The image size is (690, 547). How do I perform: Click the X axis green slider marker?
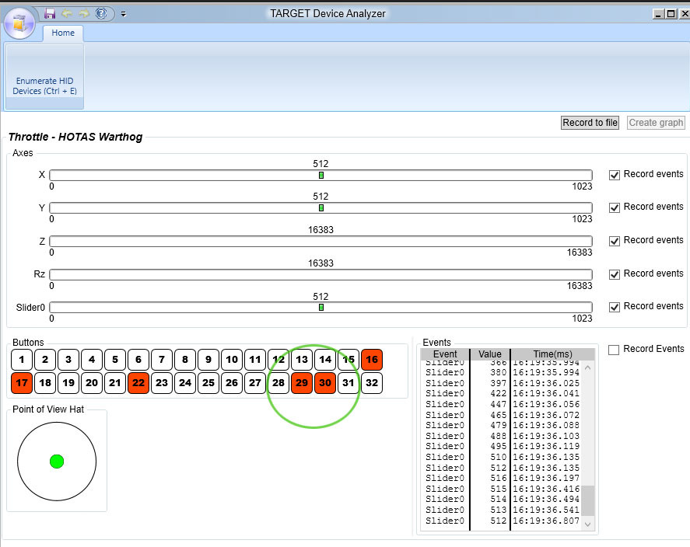321,176
